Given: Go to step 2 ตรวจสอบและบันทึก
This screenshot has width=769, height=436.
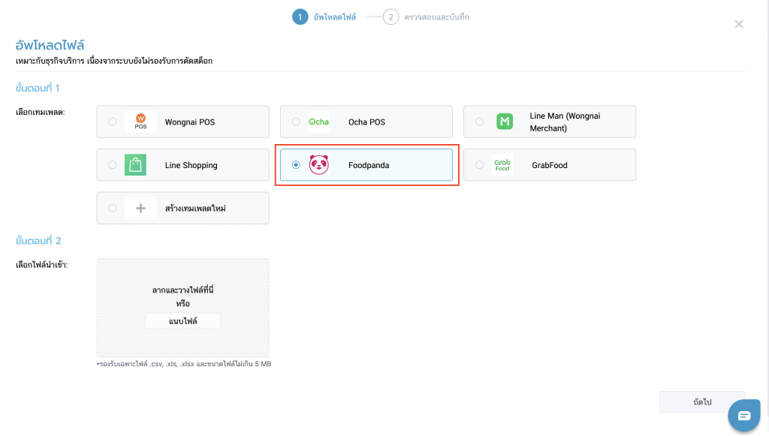Looking at the screenshot, I should click(426, 17).
